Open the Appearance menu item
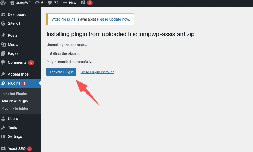The height and width of the screenshot is (152, 253). (18, 74)
